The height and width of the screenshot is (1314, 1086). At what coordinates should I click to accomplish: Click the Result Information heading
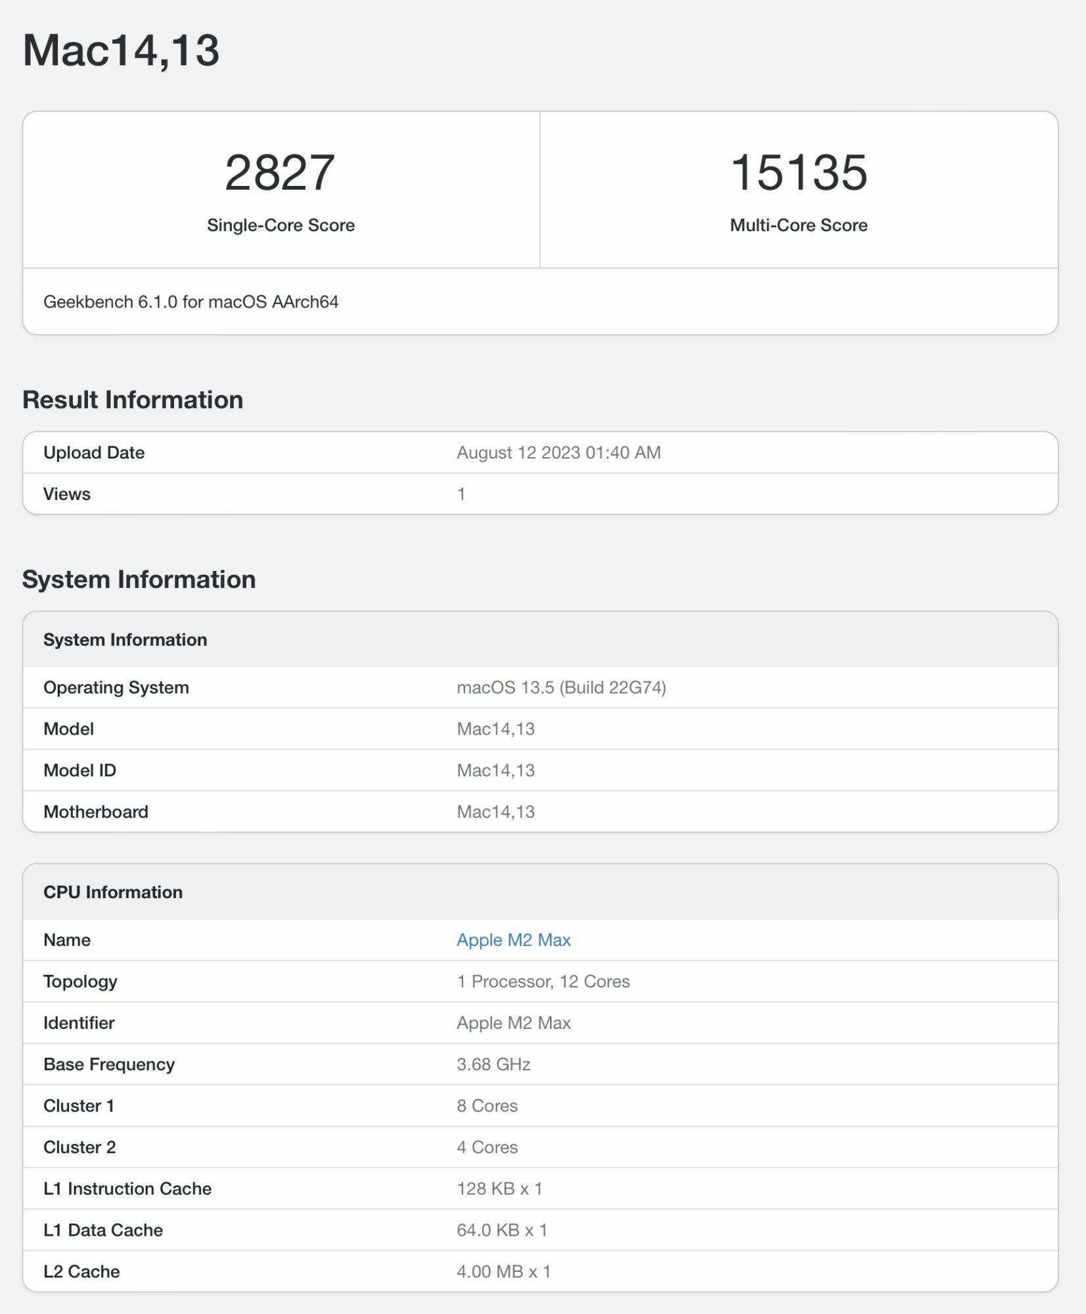133,400
